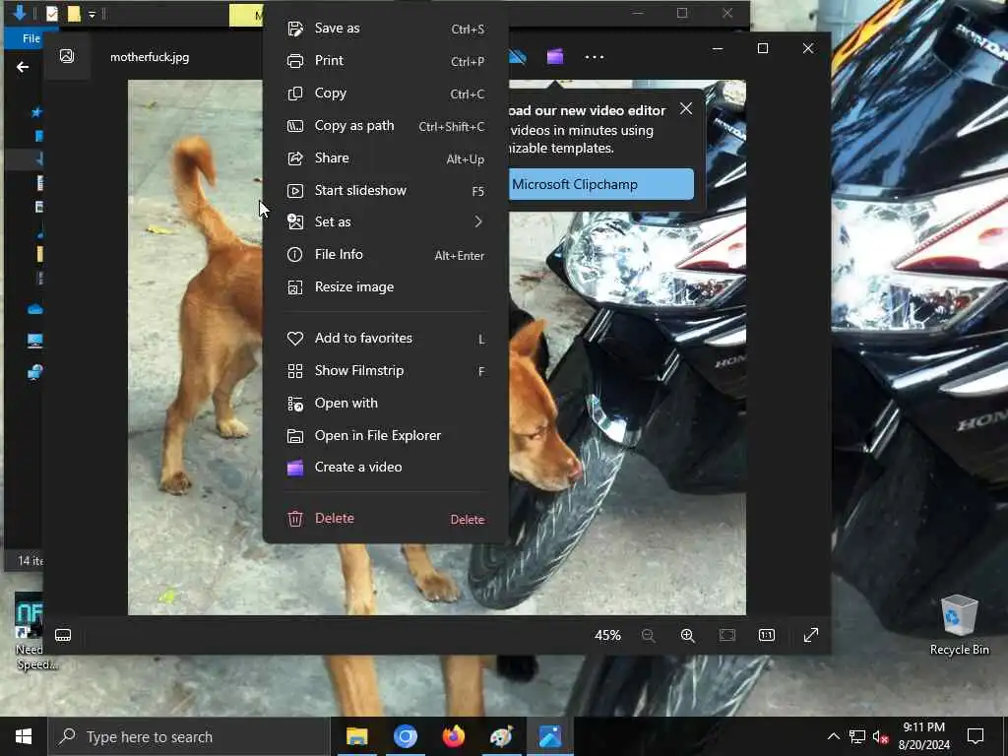This screenshot has height=756, width=1008.
Task: Enter full screen with the arrows icon
Action: pos(811,635)
